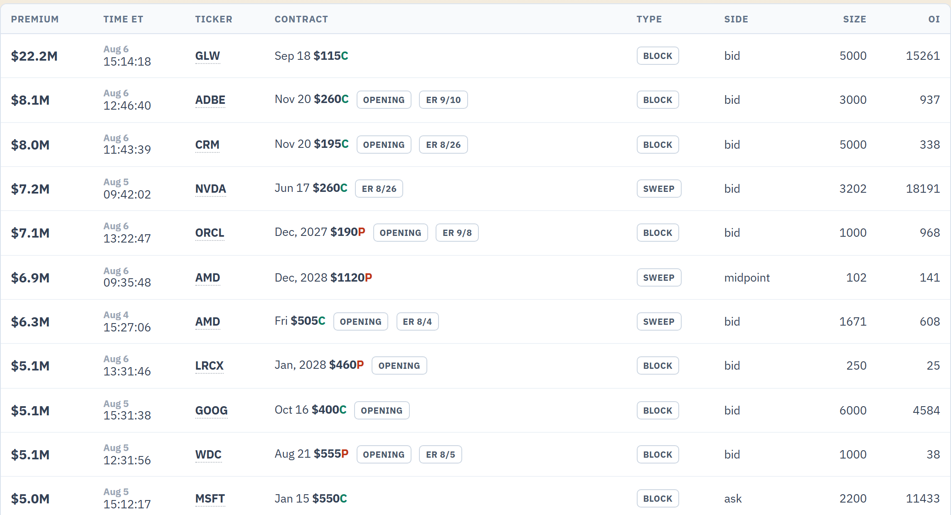
Task: Click the ER 8/26 badge in the NVDA row
Action: (x=379, y=189)
